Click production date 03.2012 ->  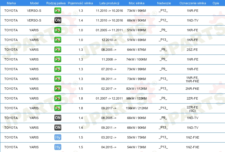tap(109, 137)
